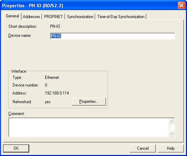Open the Time-of-Day Synchronization tab

tap(121, 17)
